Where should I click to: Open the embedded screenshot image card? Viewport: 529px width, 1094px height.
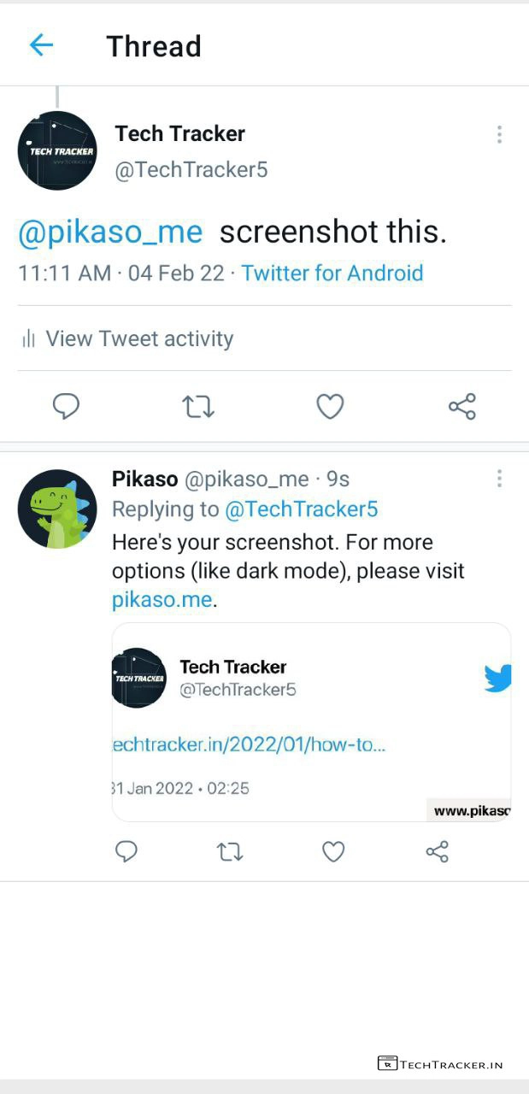311,722
